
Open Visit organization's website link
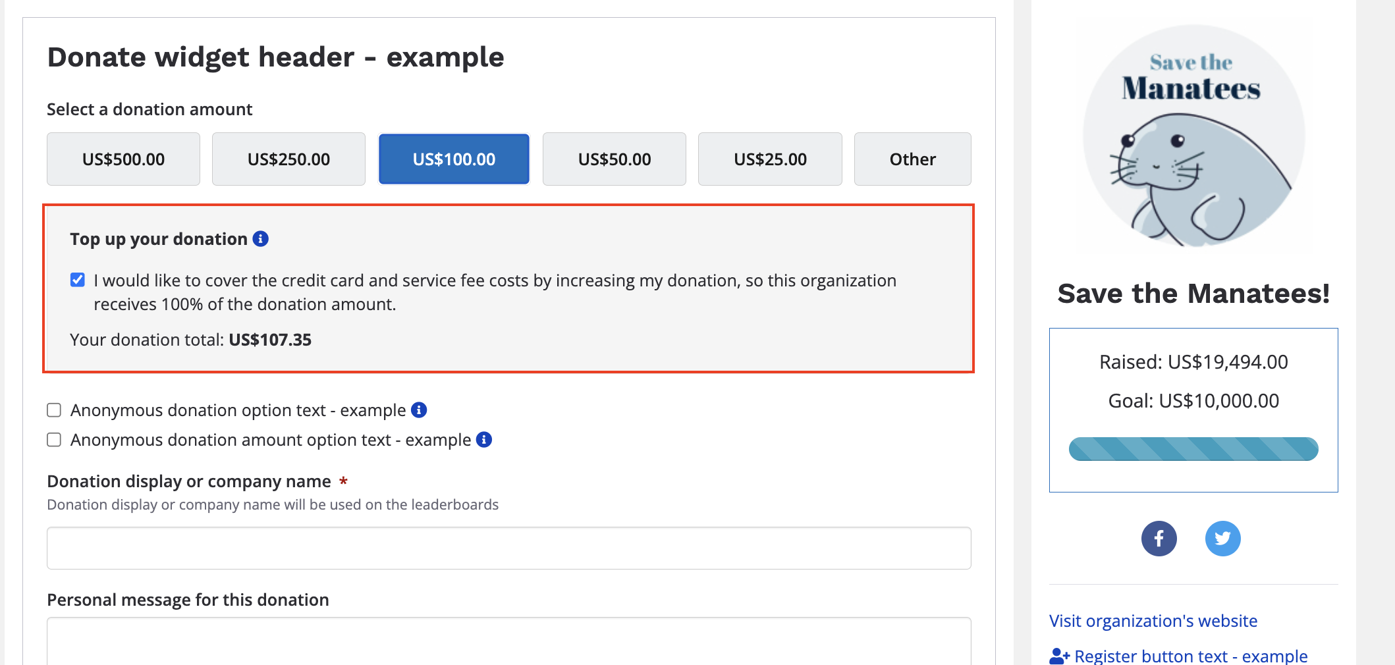(1153, 621)
